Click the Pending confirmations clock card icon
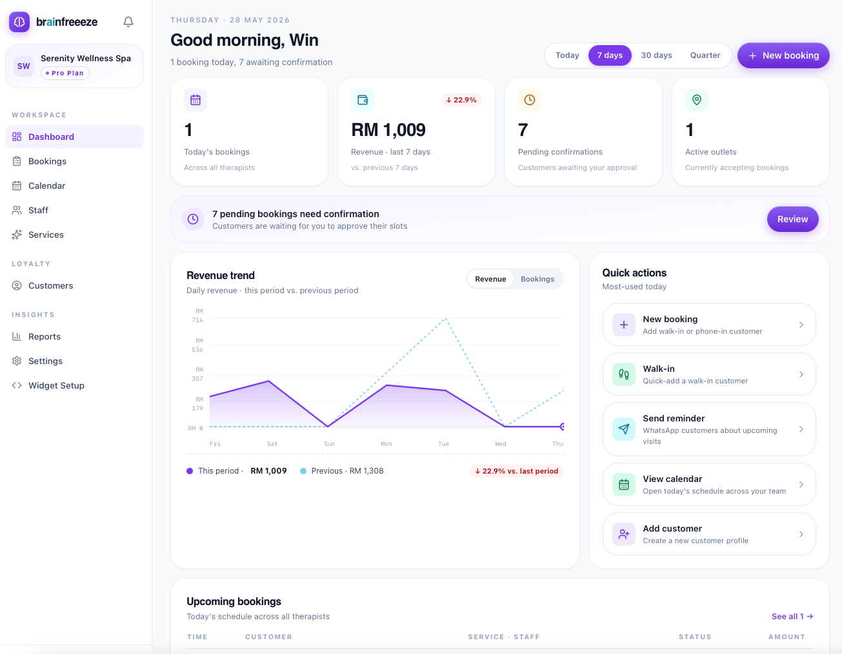Viewport: 842px width, 654px height. 530,100
